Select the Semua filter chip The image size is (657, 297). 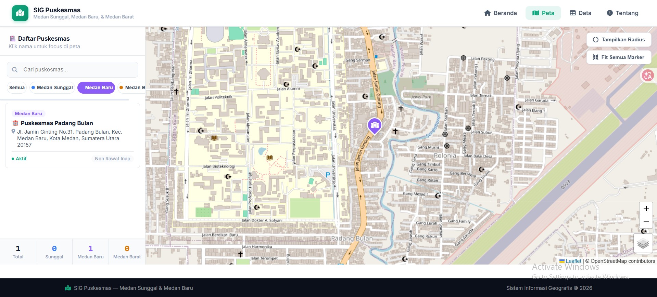pos(17,87)
